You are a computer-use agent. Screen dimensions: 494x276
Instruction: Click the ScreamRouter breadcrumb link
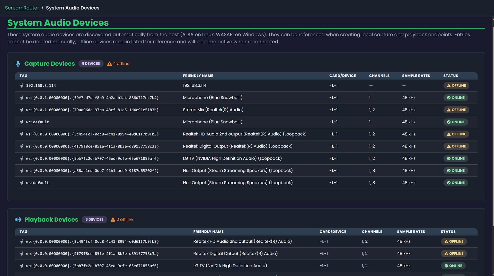click(x=22, y=8)
